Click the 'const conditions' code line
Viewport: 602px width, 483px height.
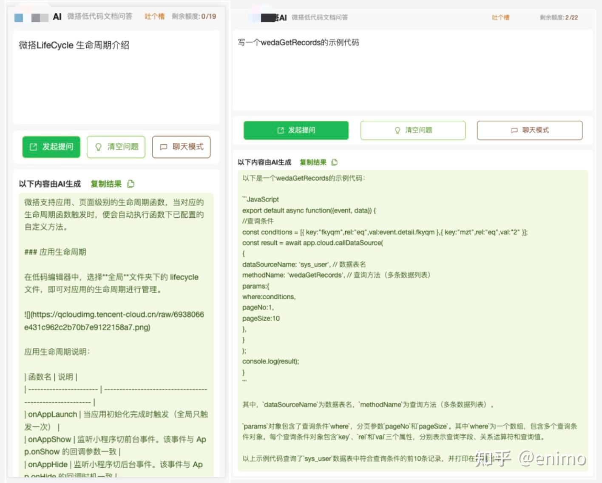pos(385,232)
